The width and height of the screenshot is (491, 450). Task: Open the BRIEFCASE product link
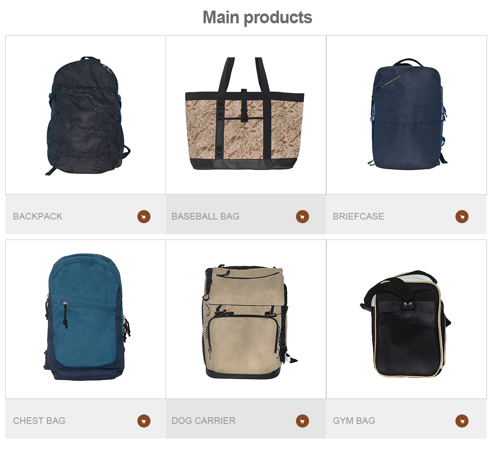coord(359,217)
